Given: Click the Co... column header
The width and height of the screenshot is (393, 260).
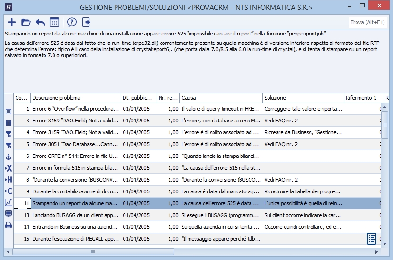Looking at the screenshot, I should pyautogui.click(x=22, y=98).
